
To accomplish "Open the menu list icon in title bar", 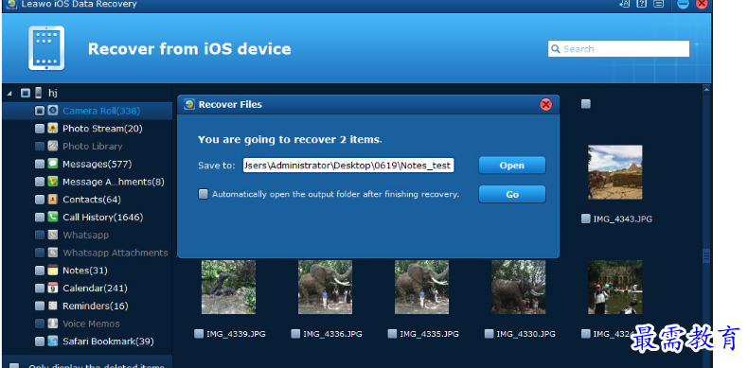I will (x=659, y=4).
